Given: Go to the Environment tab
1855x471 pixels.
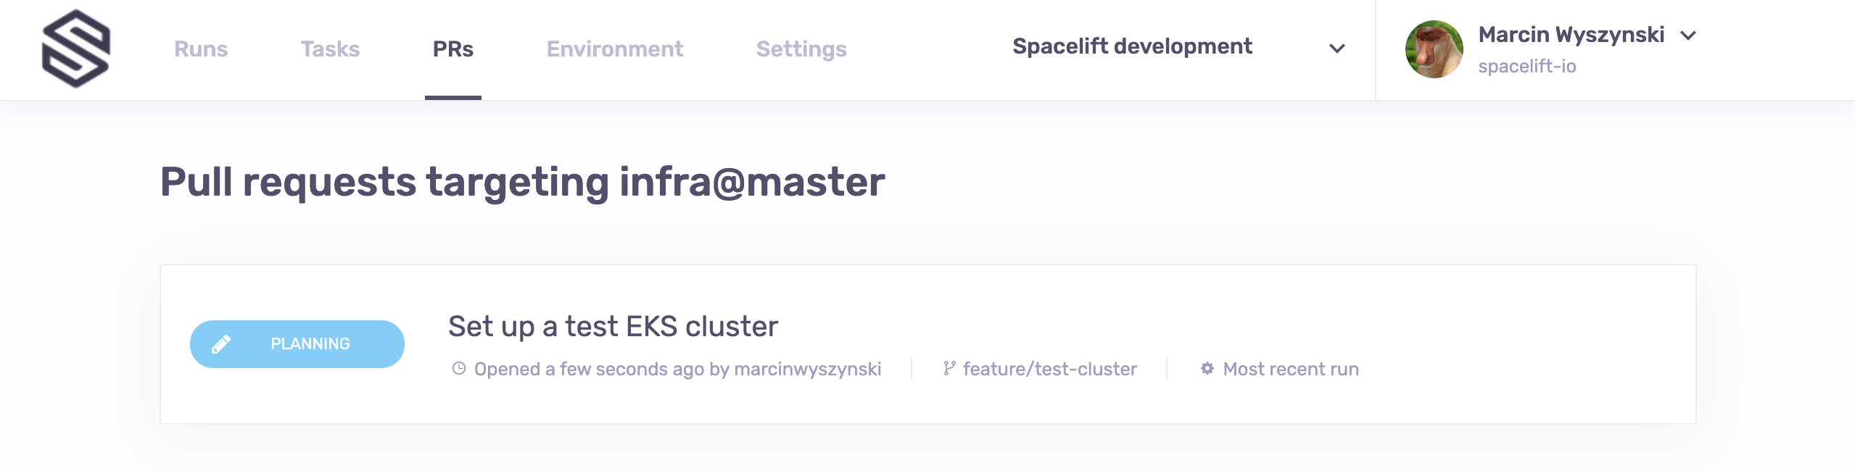Looking at the screenshot, I should [615, 49].
